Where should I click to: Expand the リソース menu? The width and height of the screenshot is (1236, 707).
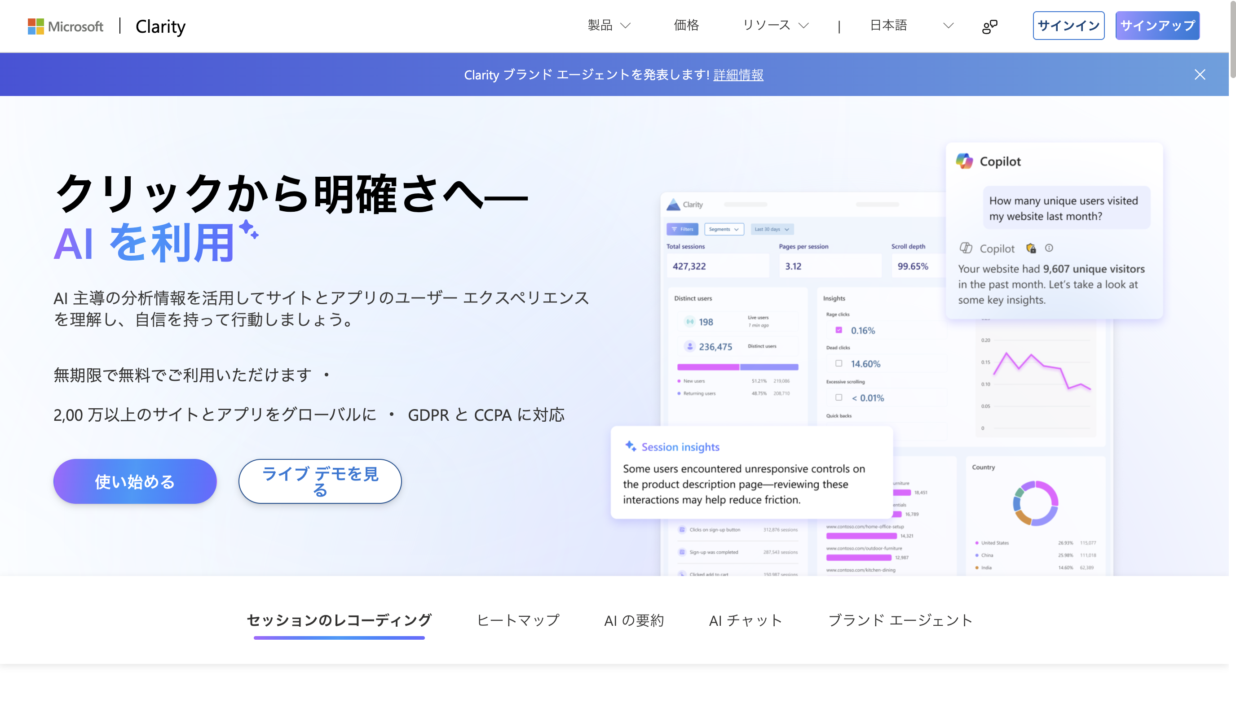click(x=776, y=25)
